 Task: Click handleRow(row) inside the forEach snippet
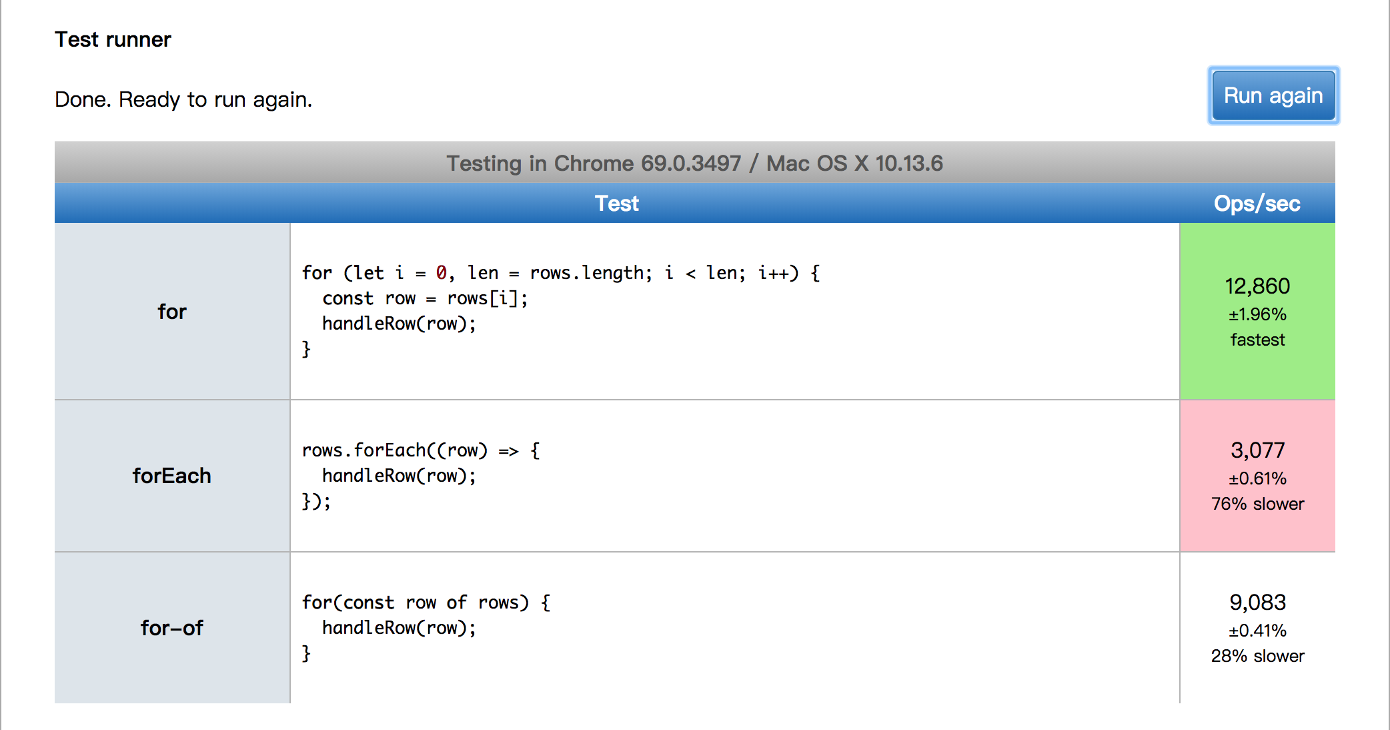(398, 476)
